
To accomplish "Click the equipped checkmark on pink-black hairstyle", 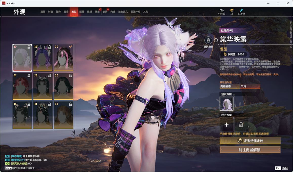I will click(x=70, y=47).
